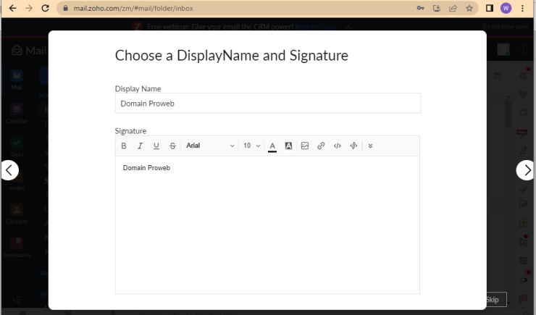This screenshot has height=315, width=536.
Task: Click the browser back button
Action: tap(12, 8)
